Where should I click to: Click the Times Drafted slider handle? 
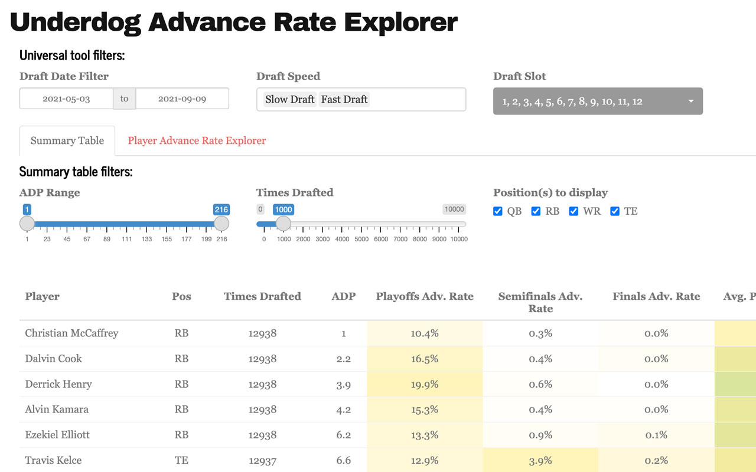[283, 223]
